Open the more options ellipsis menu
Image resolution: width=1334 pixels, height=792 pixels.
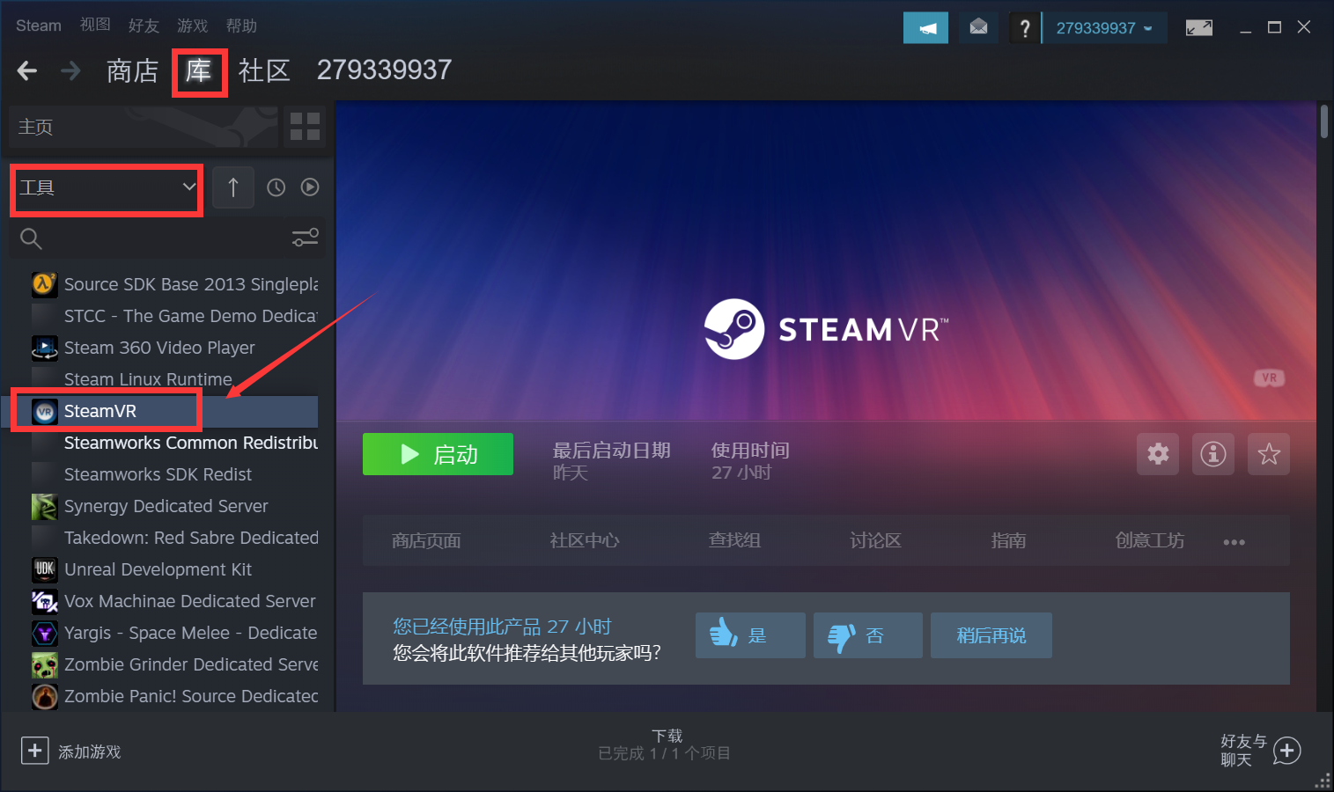[1234, 542]
